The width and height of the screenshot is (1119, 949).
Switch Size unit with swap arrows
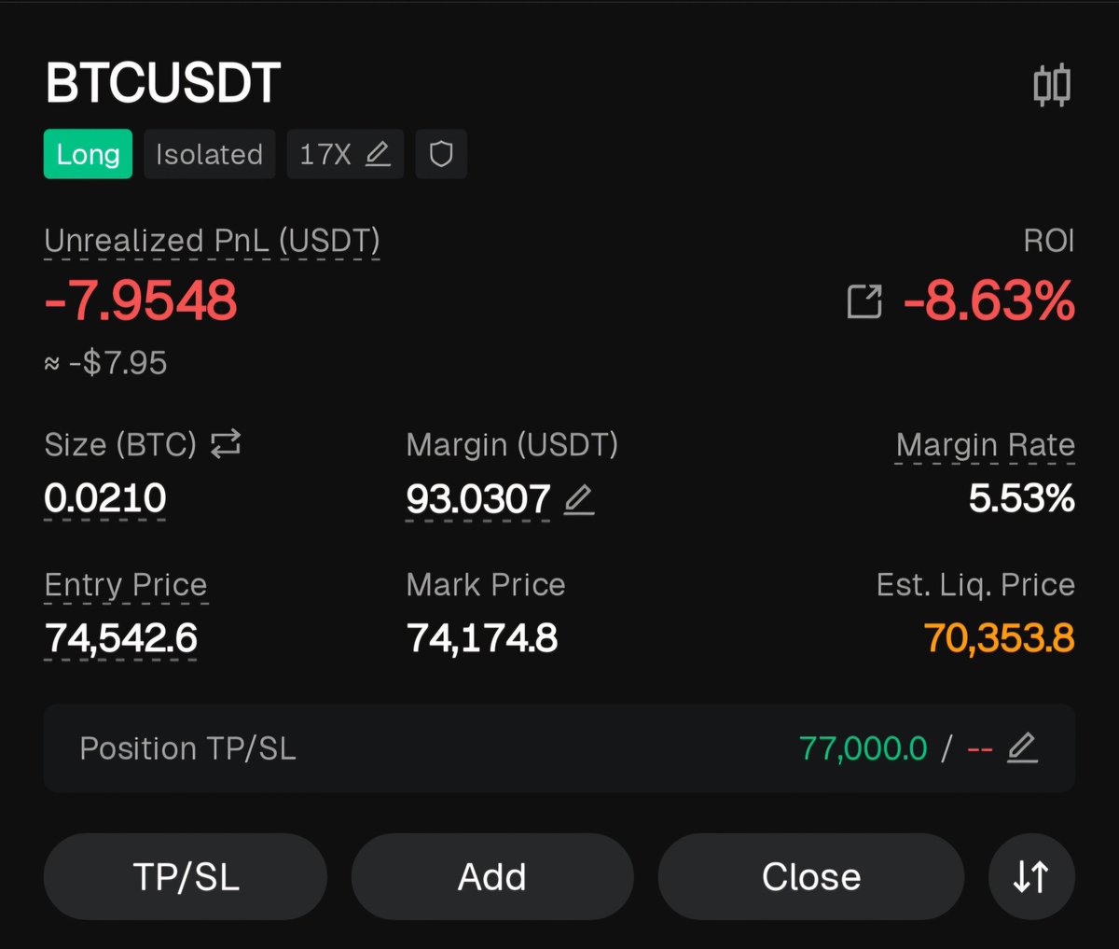tap(226, 444)
